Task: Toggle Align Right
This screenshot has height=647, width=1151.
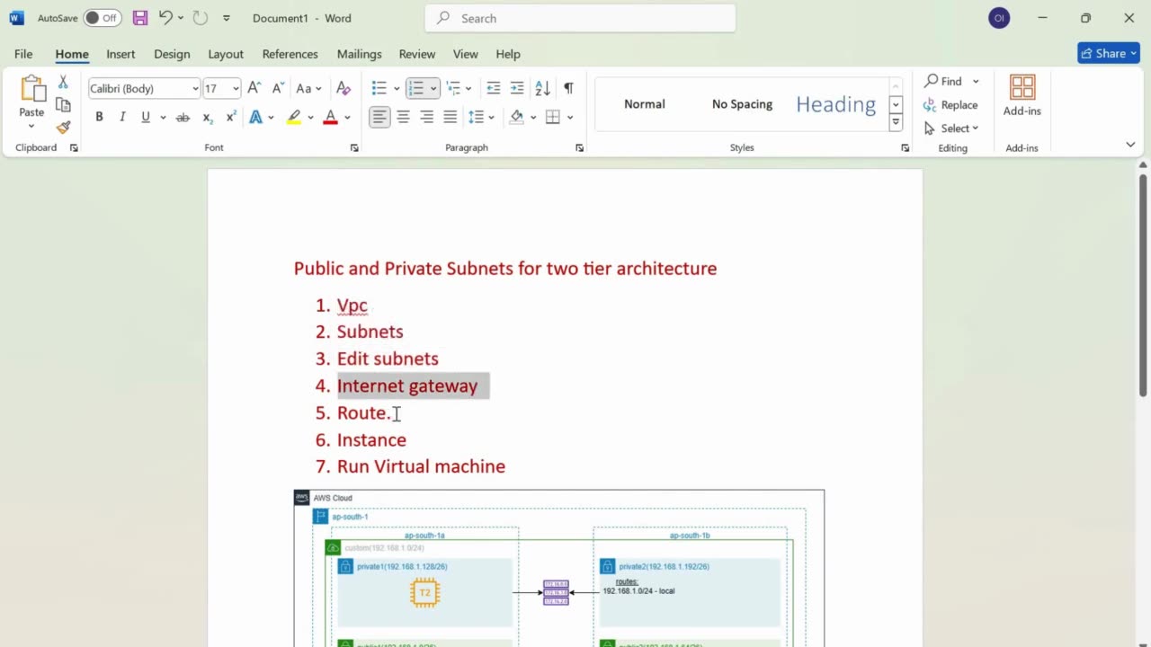Action: tap(426, 117)
